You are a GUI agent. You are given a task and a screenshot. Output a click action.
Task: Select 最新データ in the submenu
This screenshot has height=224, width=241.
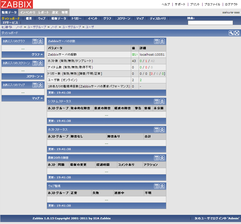click(59, 19)
